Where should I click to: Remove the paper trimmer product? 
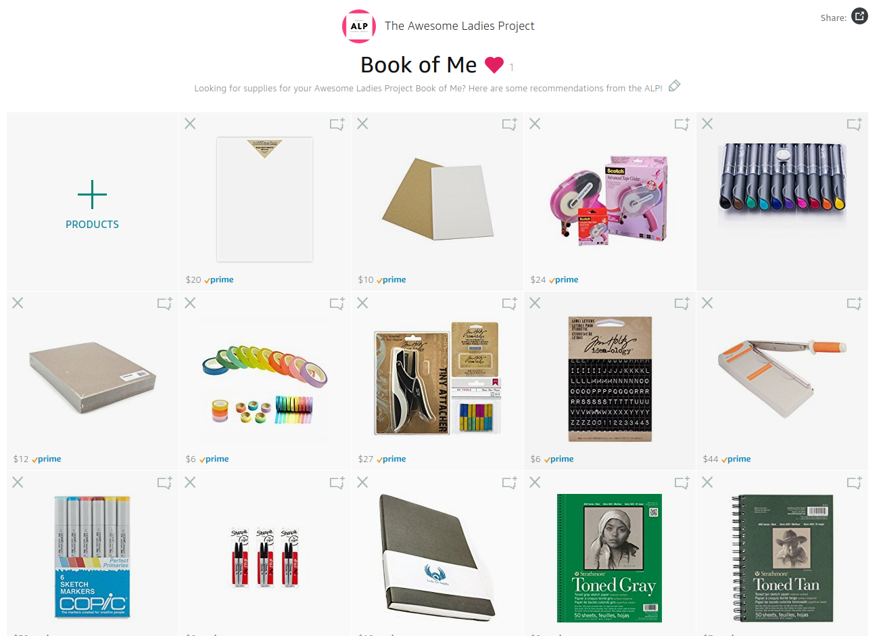707,303
